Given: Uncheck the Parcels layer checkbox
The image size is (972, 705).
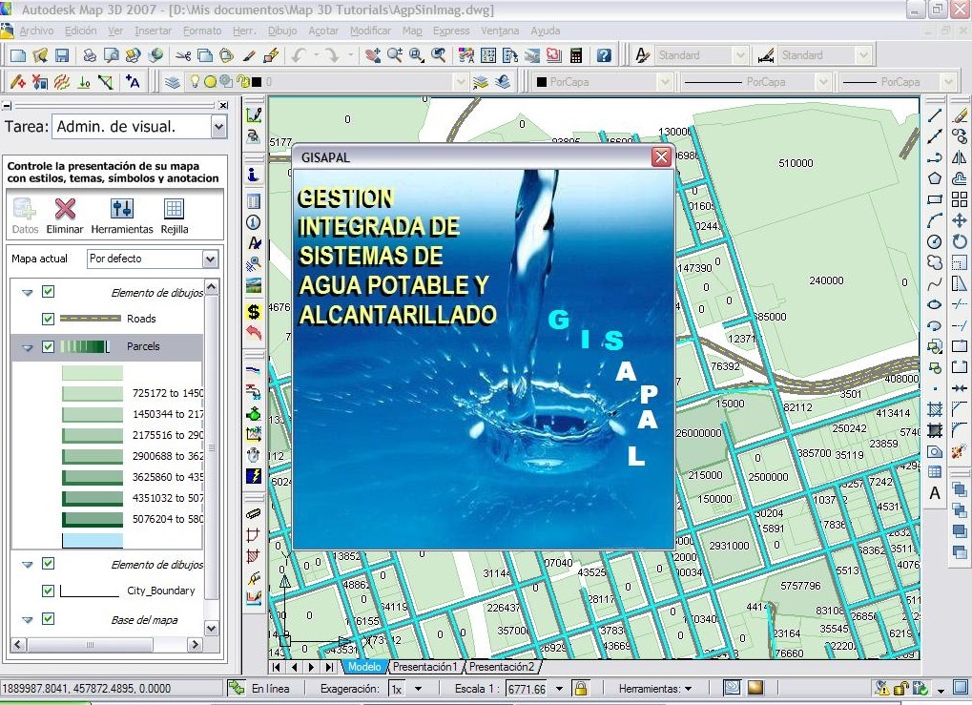Looking at the screenshot, I should [x=49, y=346].
